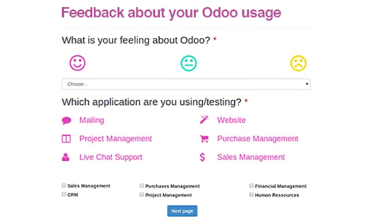Pick the yellow sad face icon

(x=298, y=63)
